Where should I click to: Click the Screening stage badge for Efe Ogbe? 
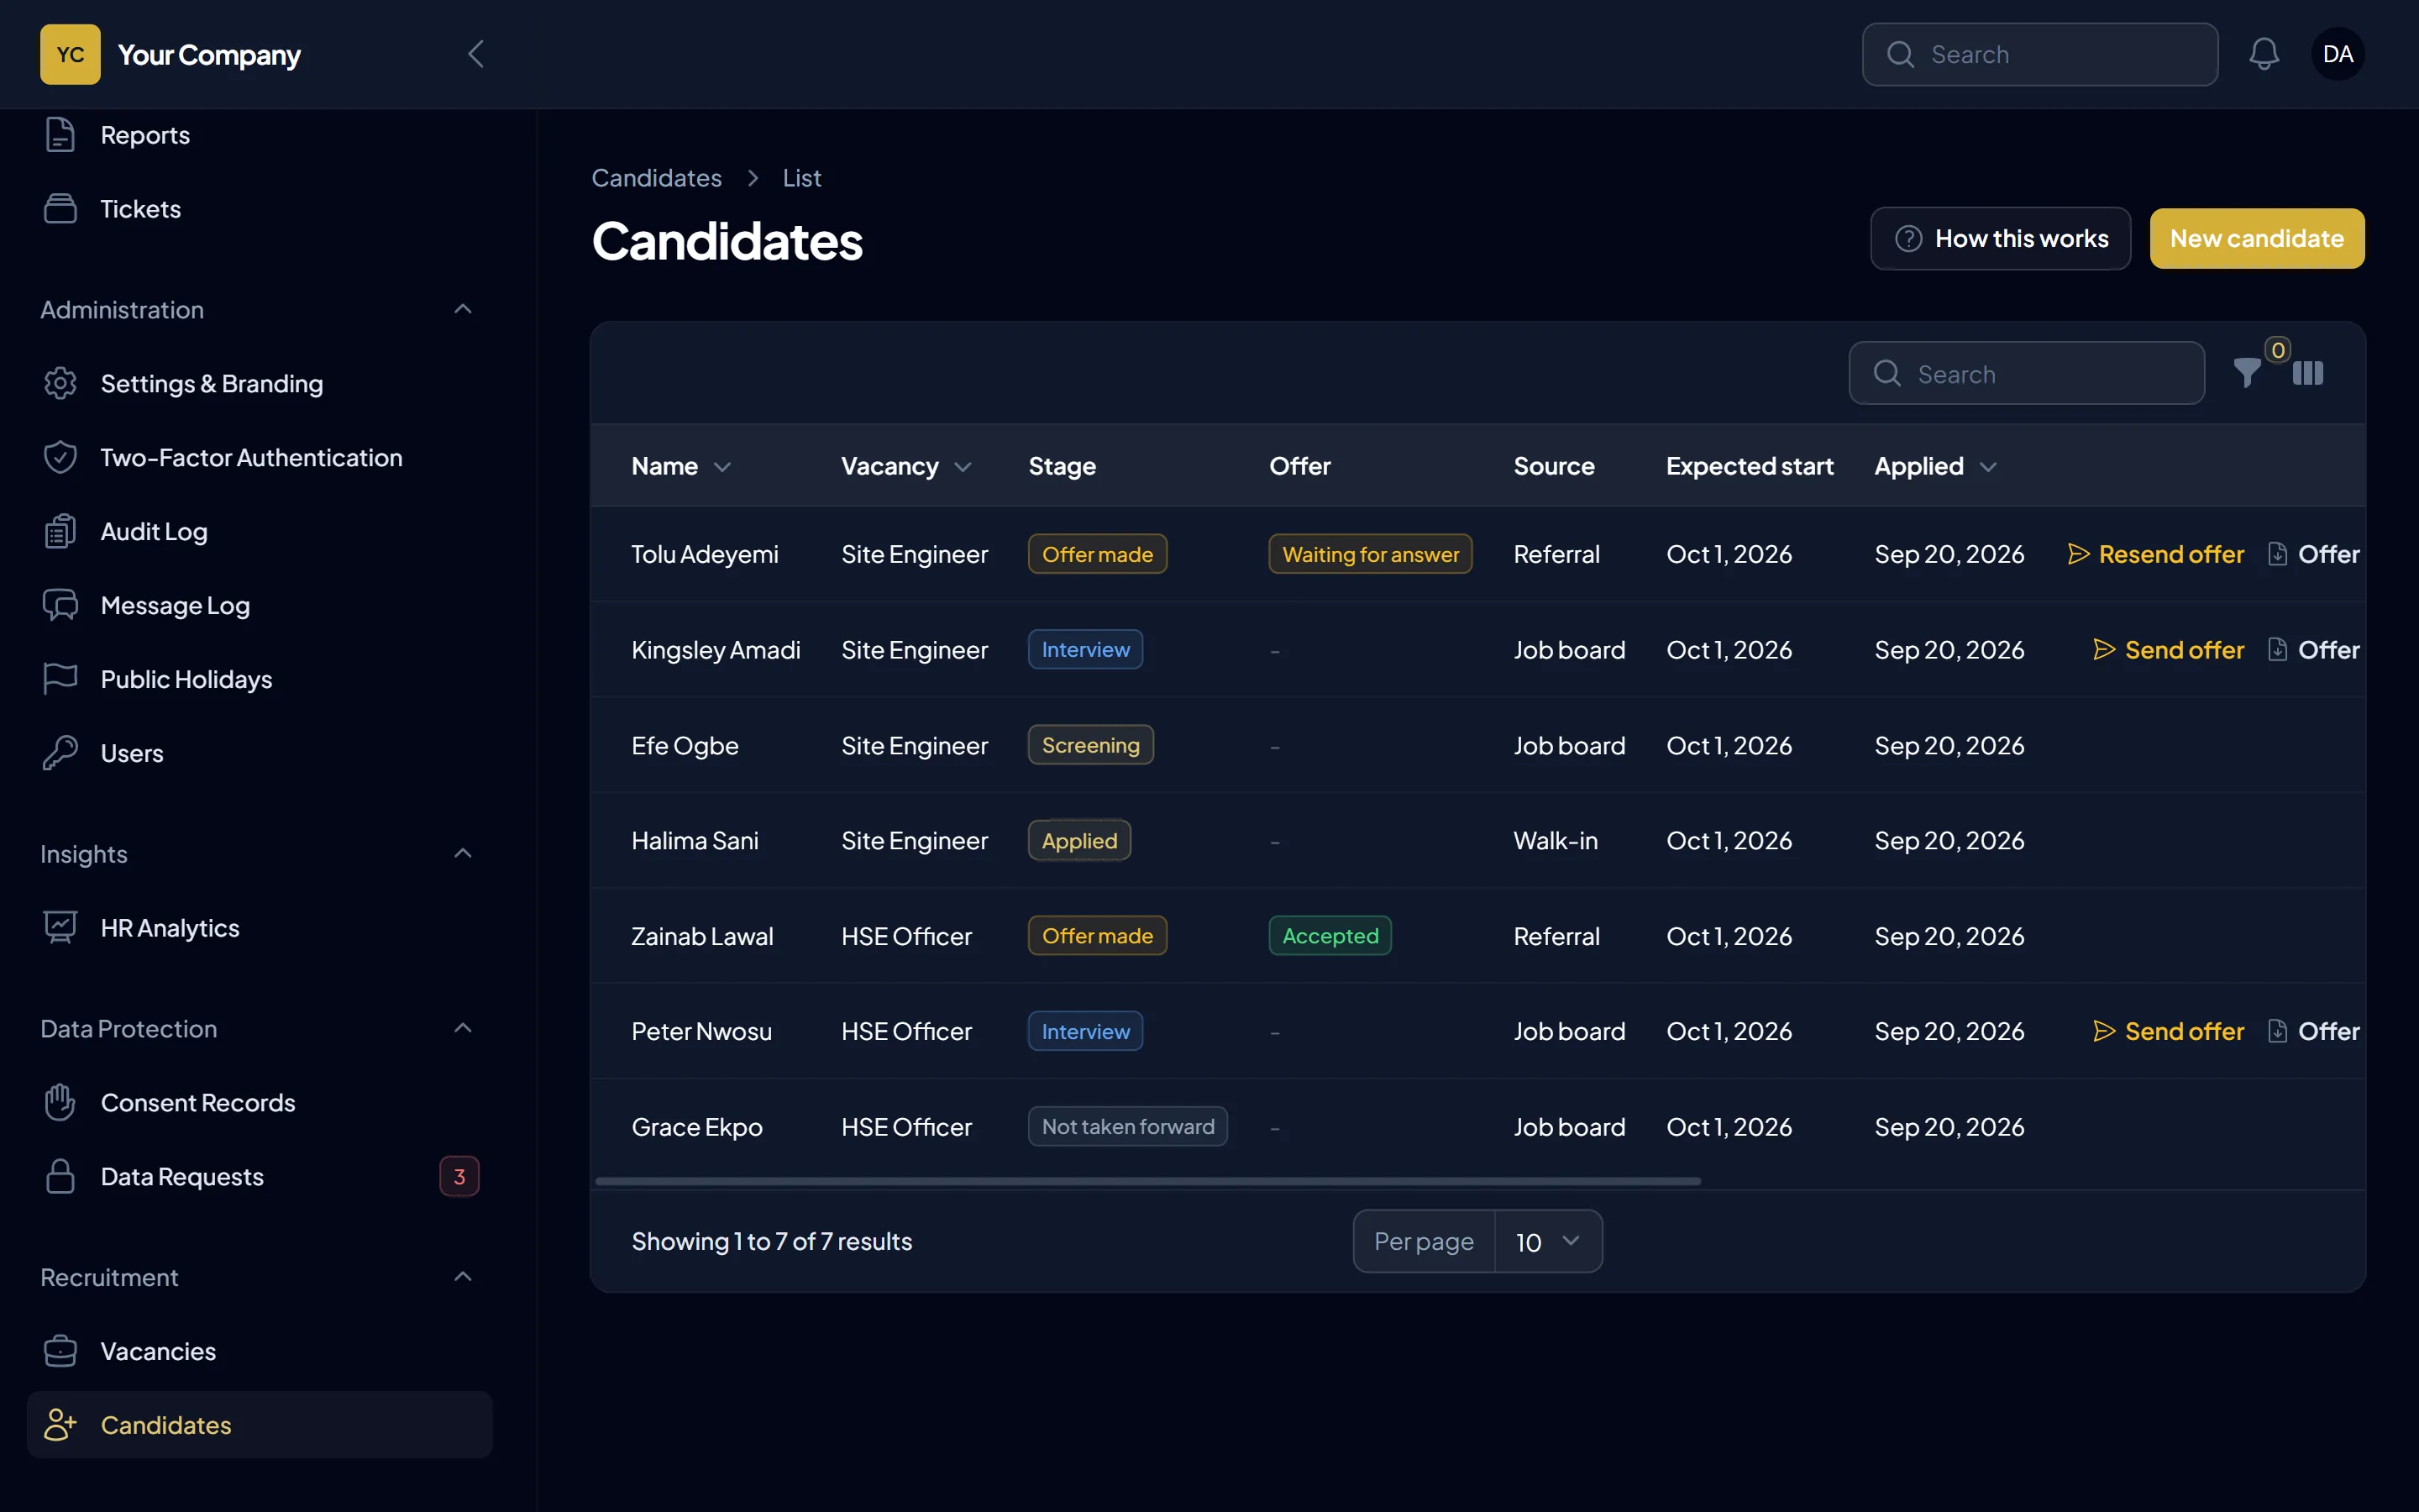[1090, 745]
